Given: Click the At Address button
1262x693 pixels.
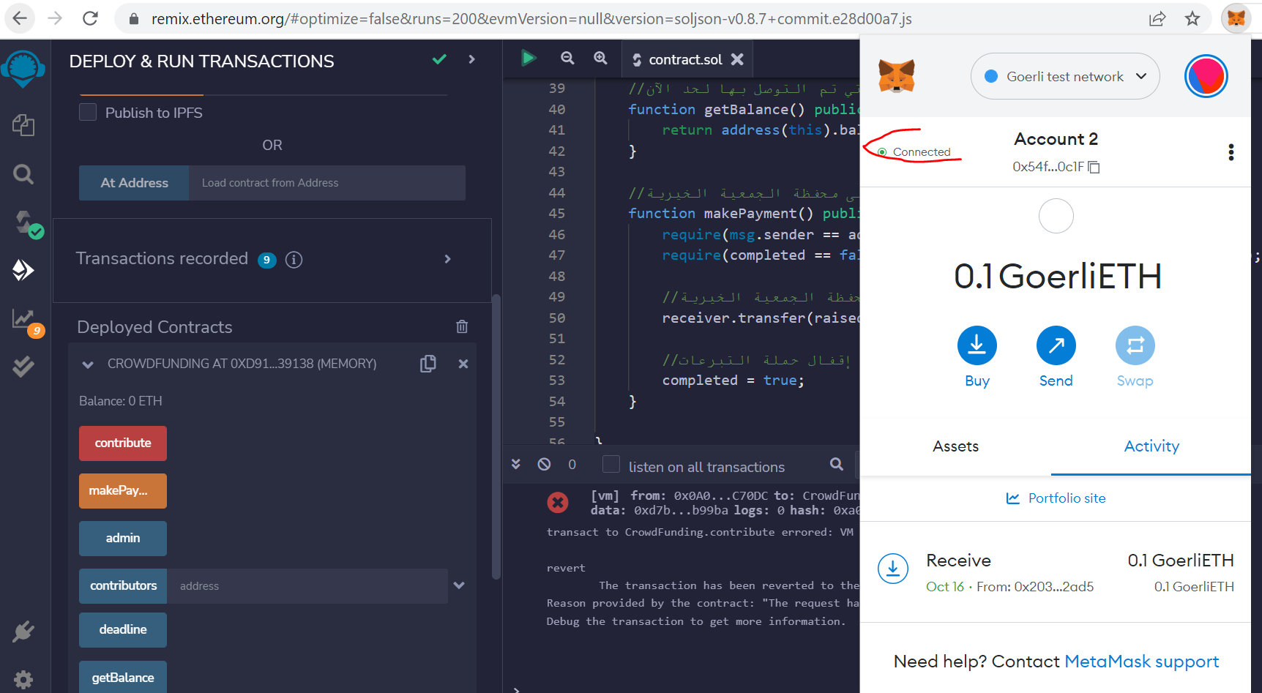Looking at the screenshot, I should [134, 183].
